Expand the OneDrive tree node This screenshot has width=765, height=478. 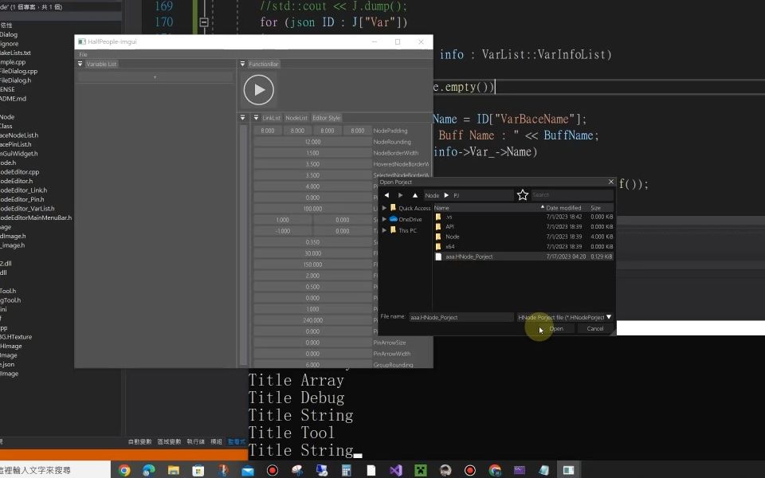(384, 219)
